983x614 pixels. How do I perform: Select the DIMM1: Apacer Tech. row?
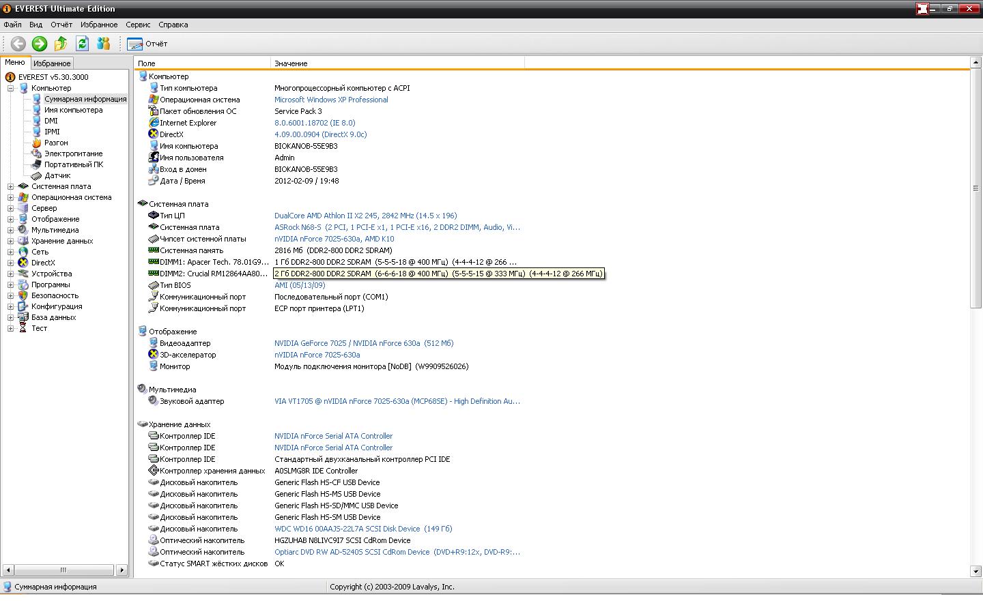point(552,262)
